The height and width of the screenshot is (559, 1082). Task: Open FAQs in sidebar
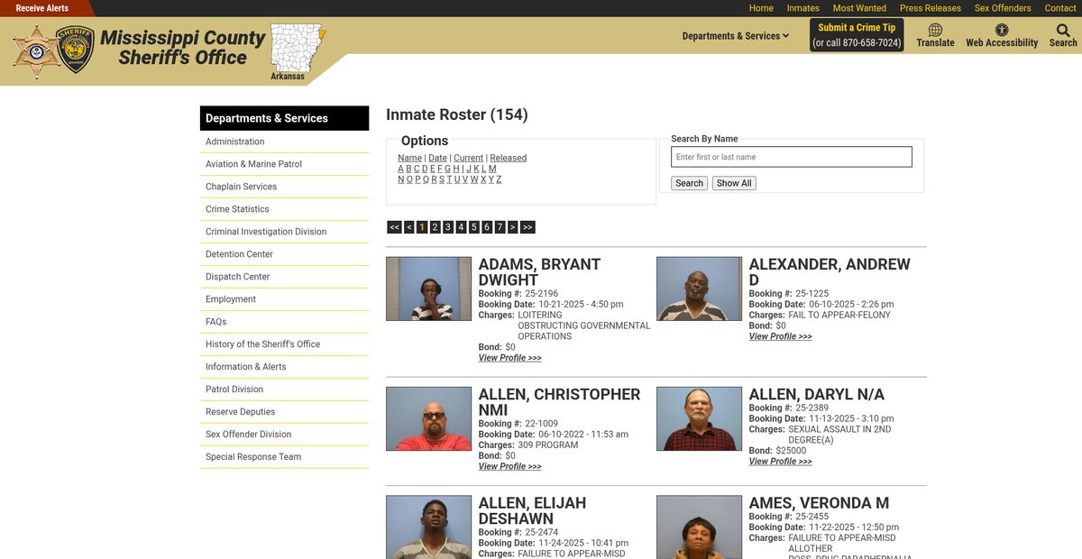click(284, 322)
